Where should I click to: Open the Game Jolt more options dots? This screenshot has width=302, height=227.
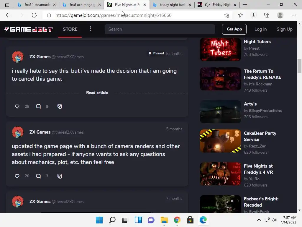click(x=90, y=29)
